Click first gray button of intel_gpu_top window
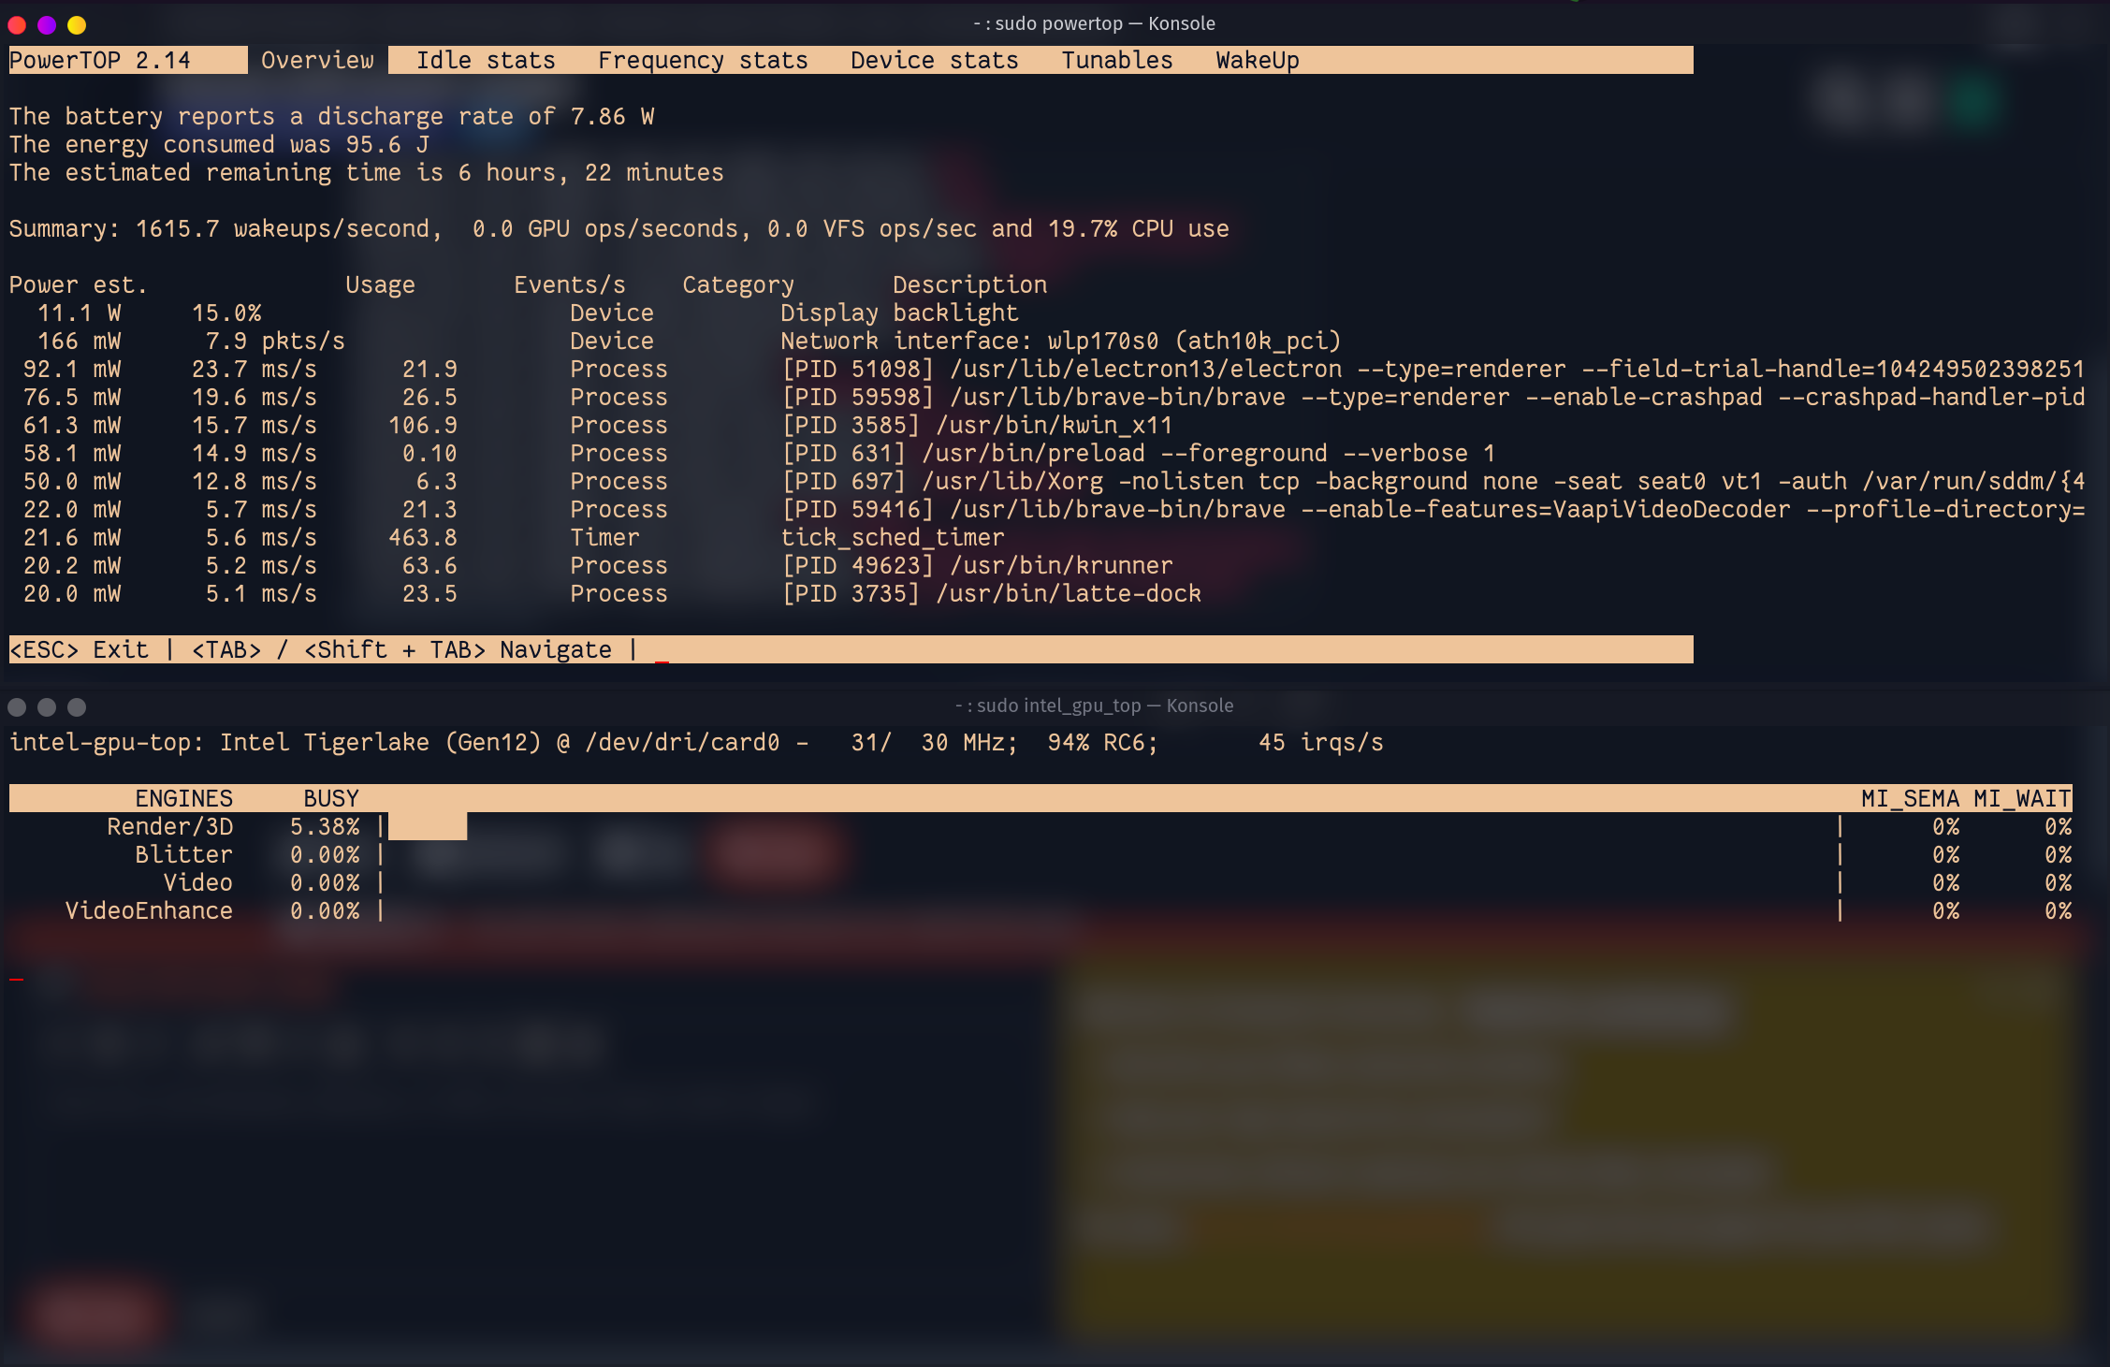 pyautogui.click(x=17, y=707)
